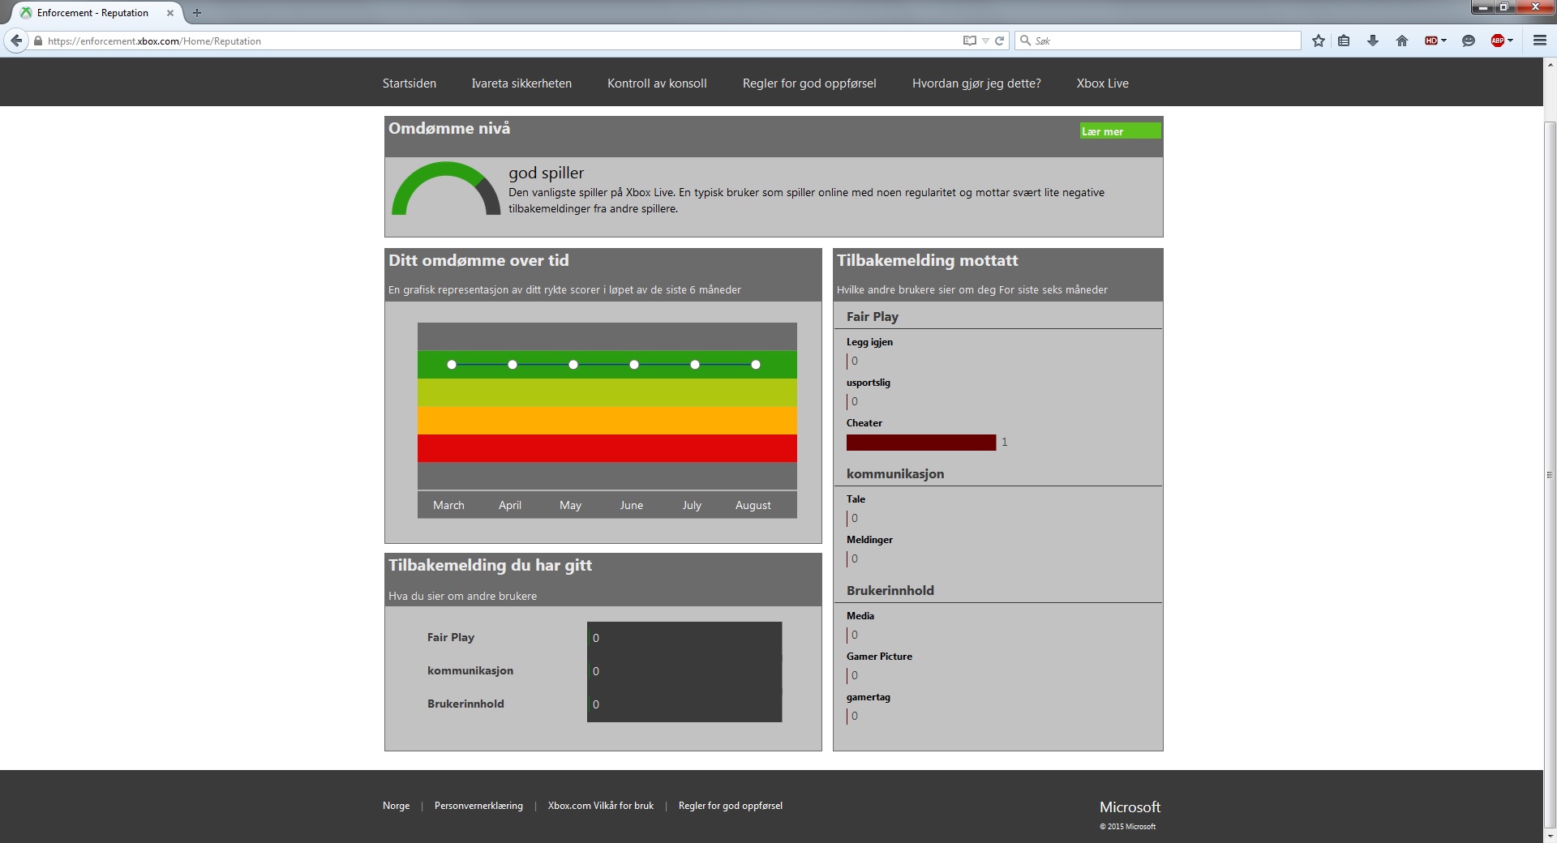Screen dimensions: 1557x843
Task: Show bookmarks list icon
Action: pyautogui.click(x=1344, y=41)
